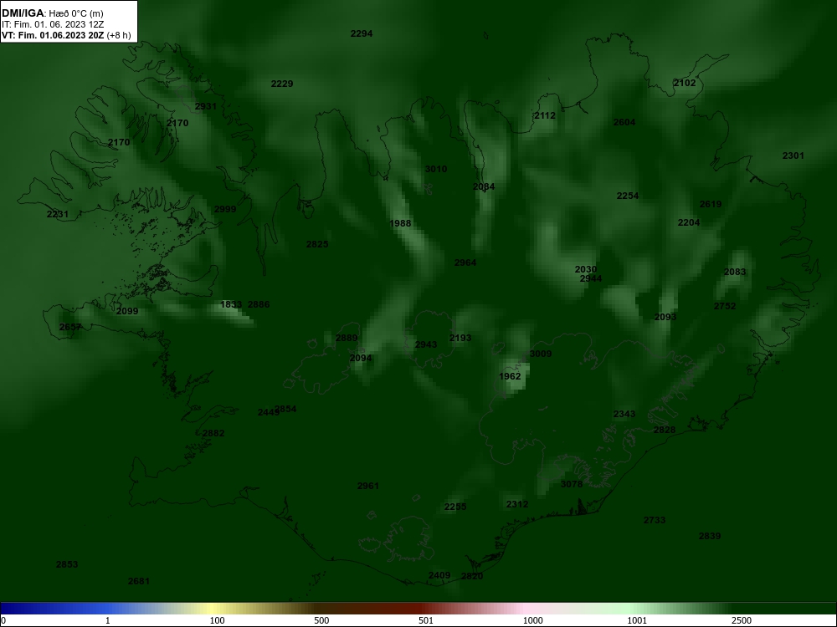Click the legend tick label 1000
The height and width of the screenshot is (627, 837).
point(532,620)
